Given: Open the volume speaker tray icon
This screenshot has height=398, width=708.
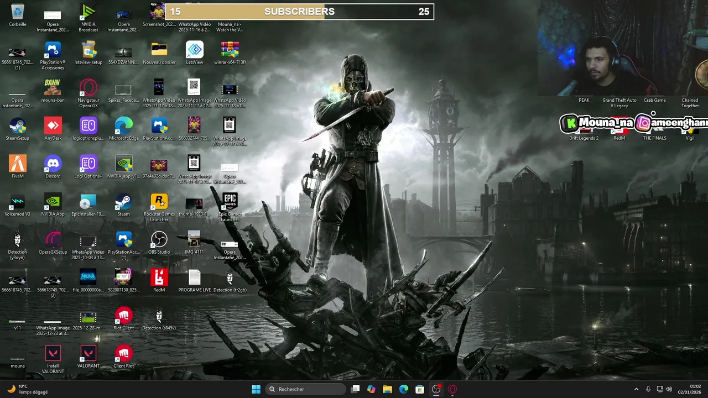Looking at the screenshot, I should point(669,389).
